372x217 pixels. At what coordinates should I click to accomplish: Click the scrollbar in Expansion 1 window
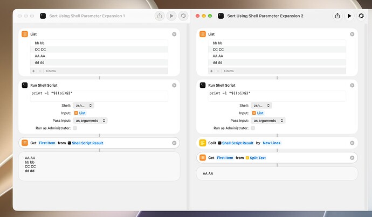tap(188, 116)
